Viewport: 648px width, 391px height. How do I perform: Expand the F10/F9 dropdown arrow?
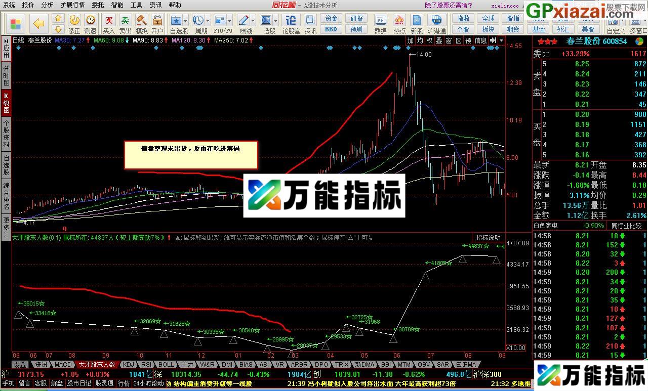pos(230,20)
